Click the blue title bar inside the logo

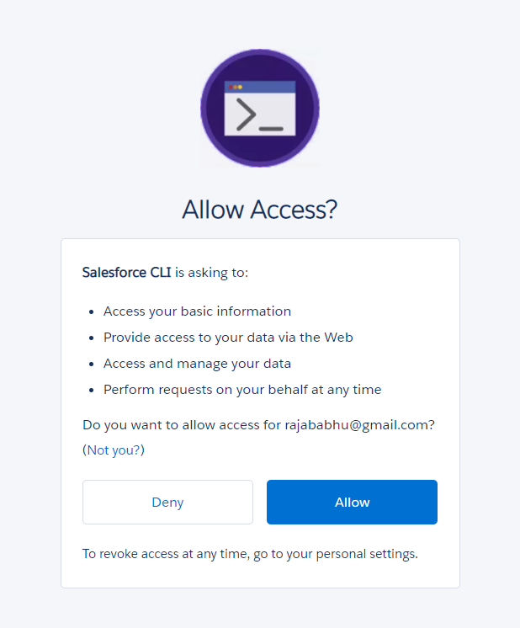(265, 87)
